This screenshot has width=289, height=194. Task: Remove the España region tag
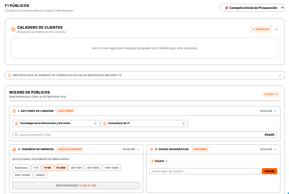pos(167,161)
